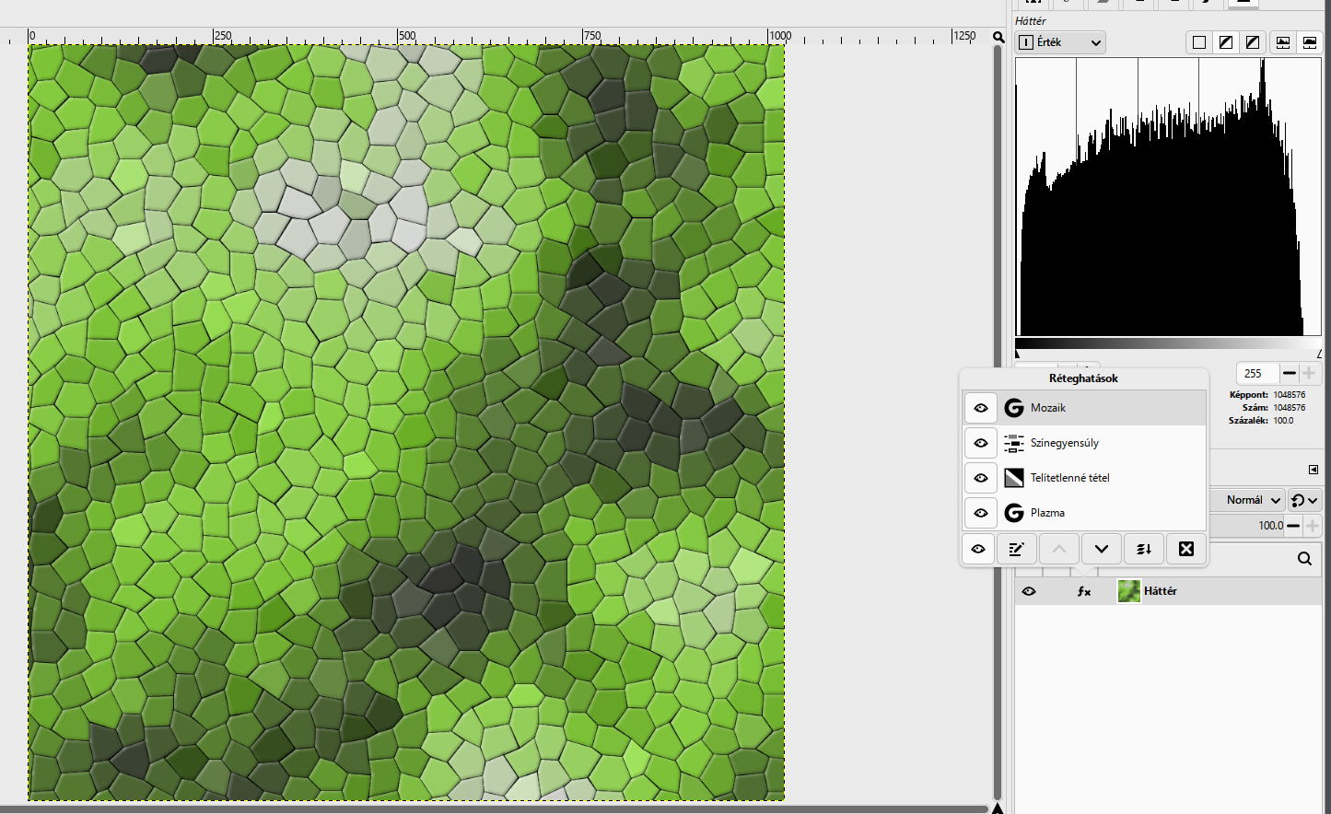Image resolution: width=1331 pixels, height=814 pixels.
Task: Select the linear histogram icon
Action: click(x=1283, y=42)
